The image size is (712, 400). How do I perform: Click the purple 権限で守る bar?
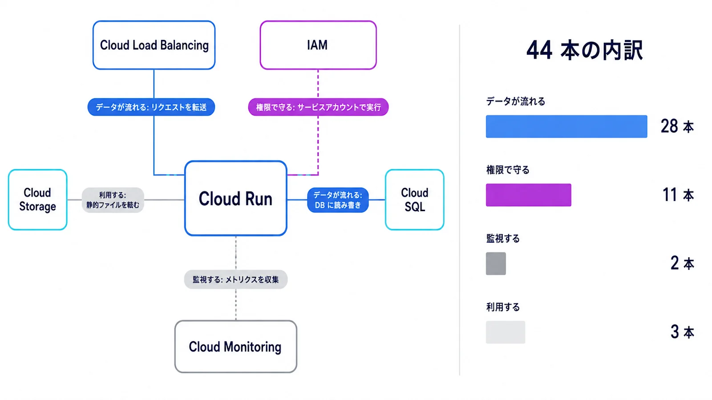pos(529,195)
